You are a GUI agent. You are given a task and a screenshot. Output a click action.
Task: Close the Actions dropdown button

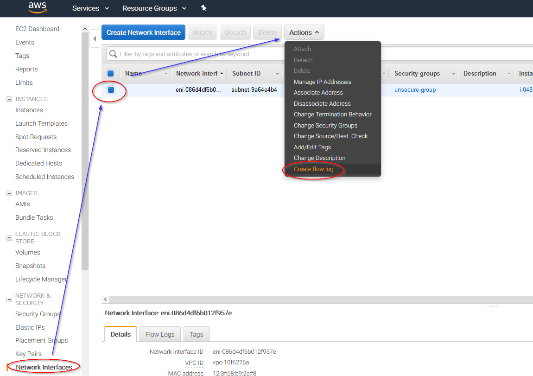pos(304,32)
